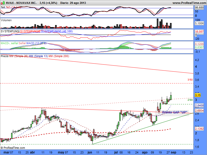207x155 pixels.
Task: Select the %K %D (14 3 5) stochastic label
Action: coord(11,7)
